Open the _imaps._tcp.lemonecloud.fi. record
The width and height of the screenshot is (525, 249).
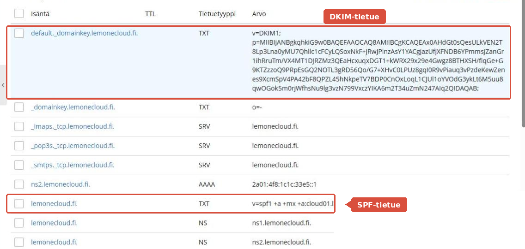pyautogui.click(x=73, y=127)
